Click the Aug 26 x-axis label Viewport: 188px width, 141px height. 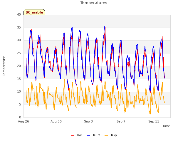click(x=23, y=121)
